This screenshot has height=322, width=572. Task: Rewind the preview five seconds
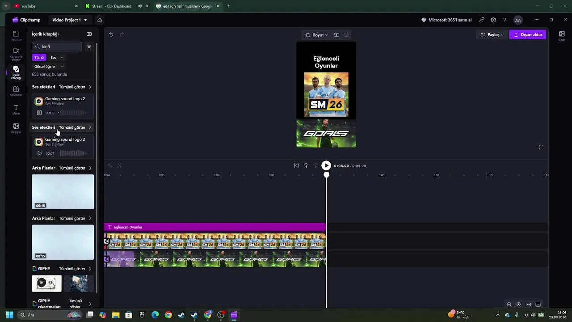[306, 165]
